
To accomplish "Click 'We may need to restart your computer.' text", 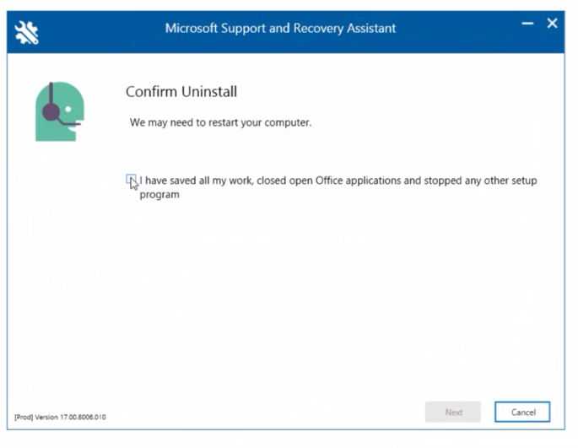I will [220, 122].
